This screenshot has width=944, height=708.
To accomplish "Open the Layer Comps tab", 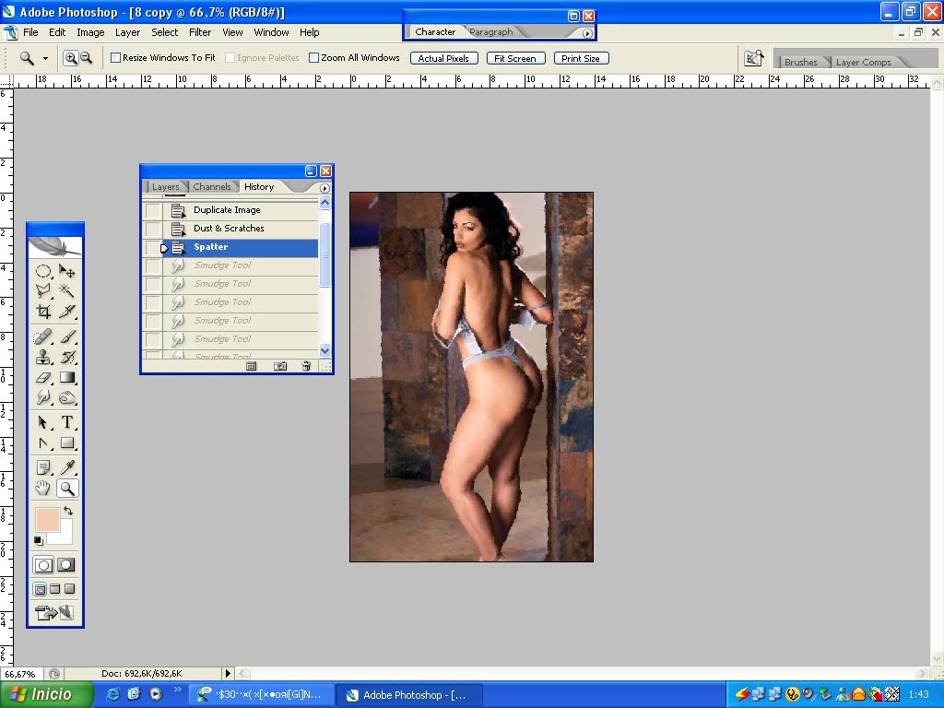I will 863,62.
